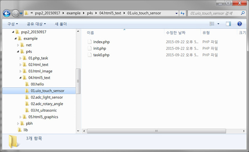This screenshot has height=152, width=249.
Task: Collapse the p4s tree node
Action: pos(18,52)
